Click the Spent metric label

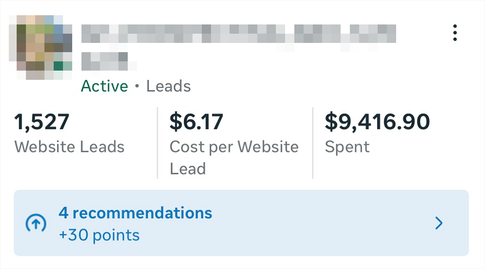coord(347,147)
